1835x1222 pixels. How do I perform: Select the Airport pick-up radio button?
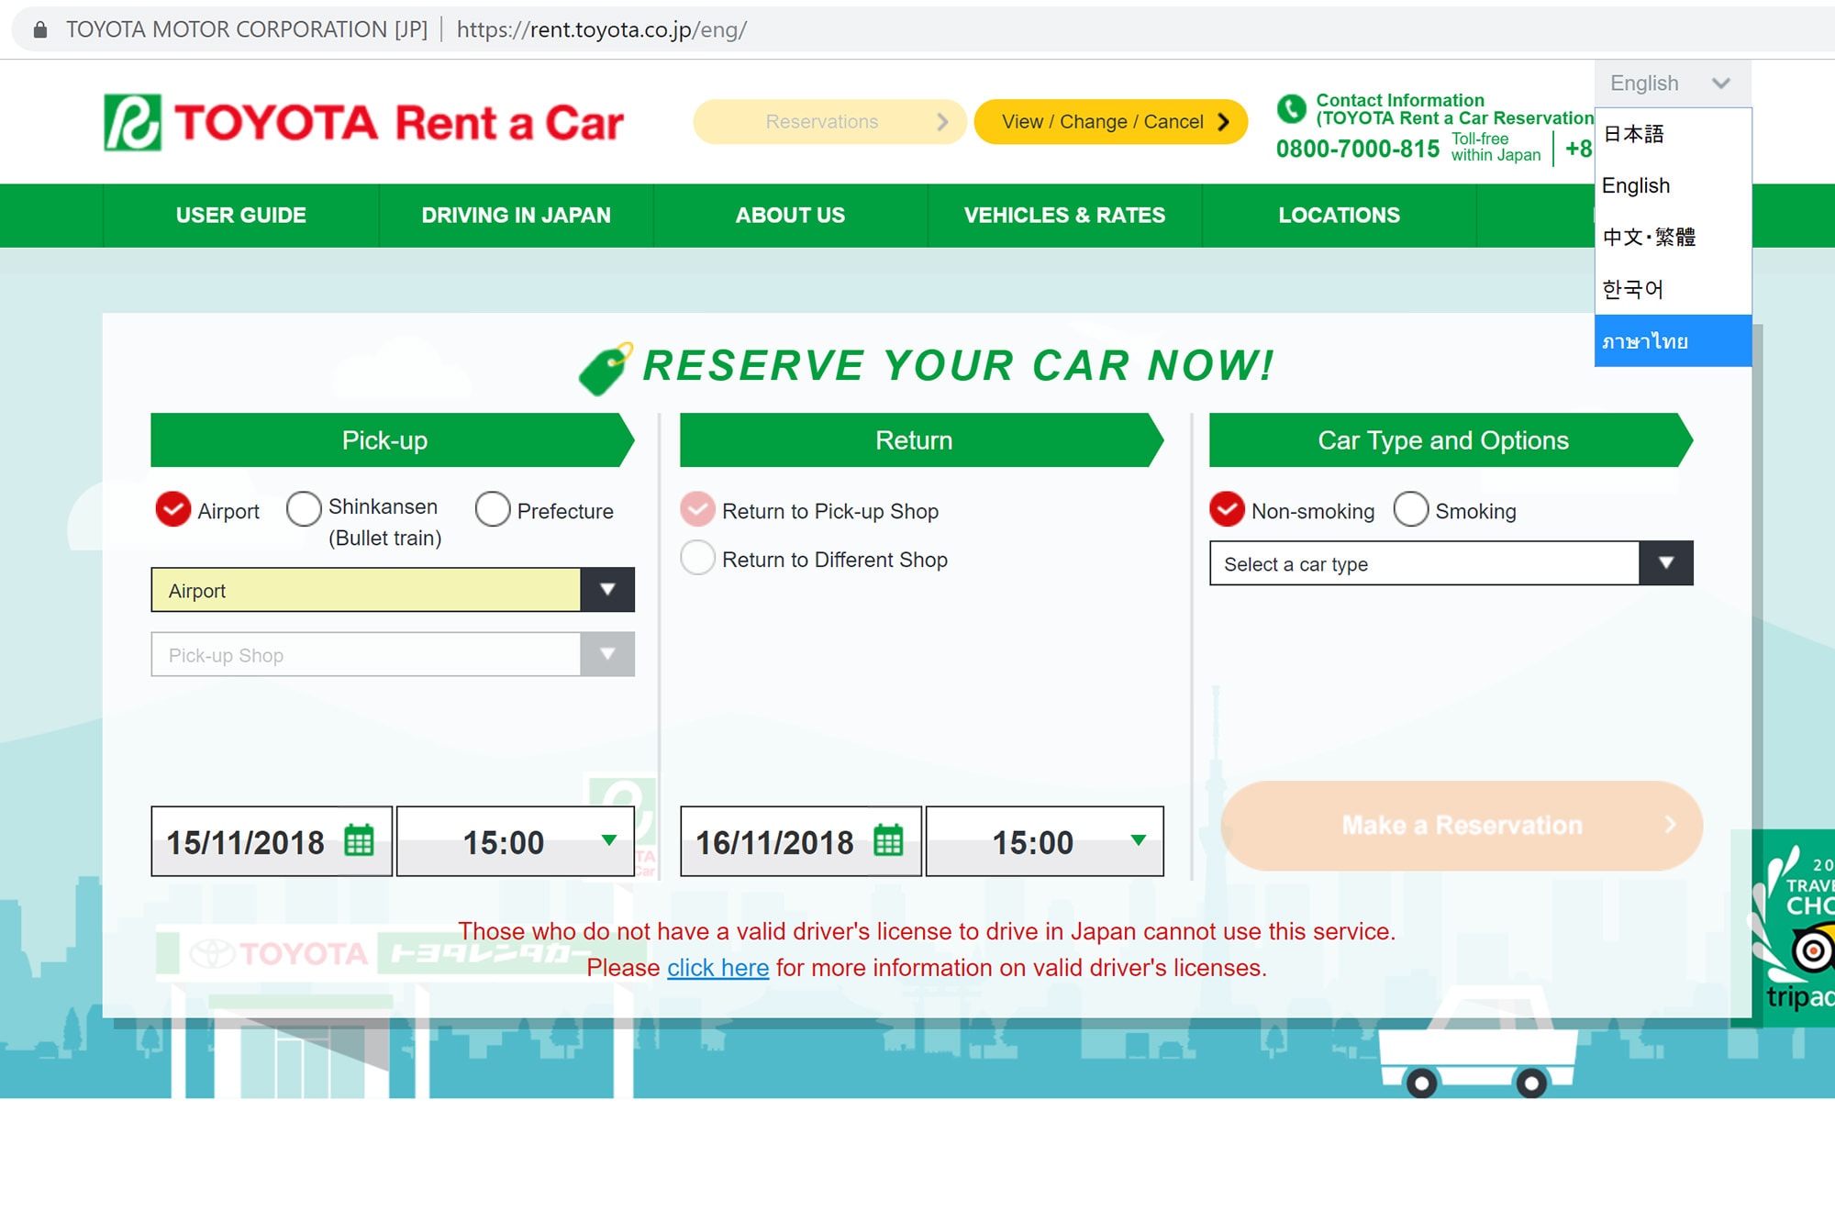pos(172,509)
